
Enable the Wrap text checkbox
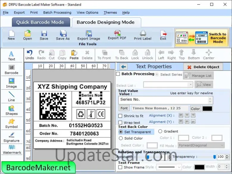pyautogui.click(x=120, y=123)
